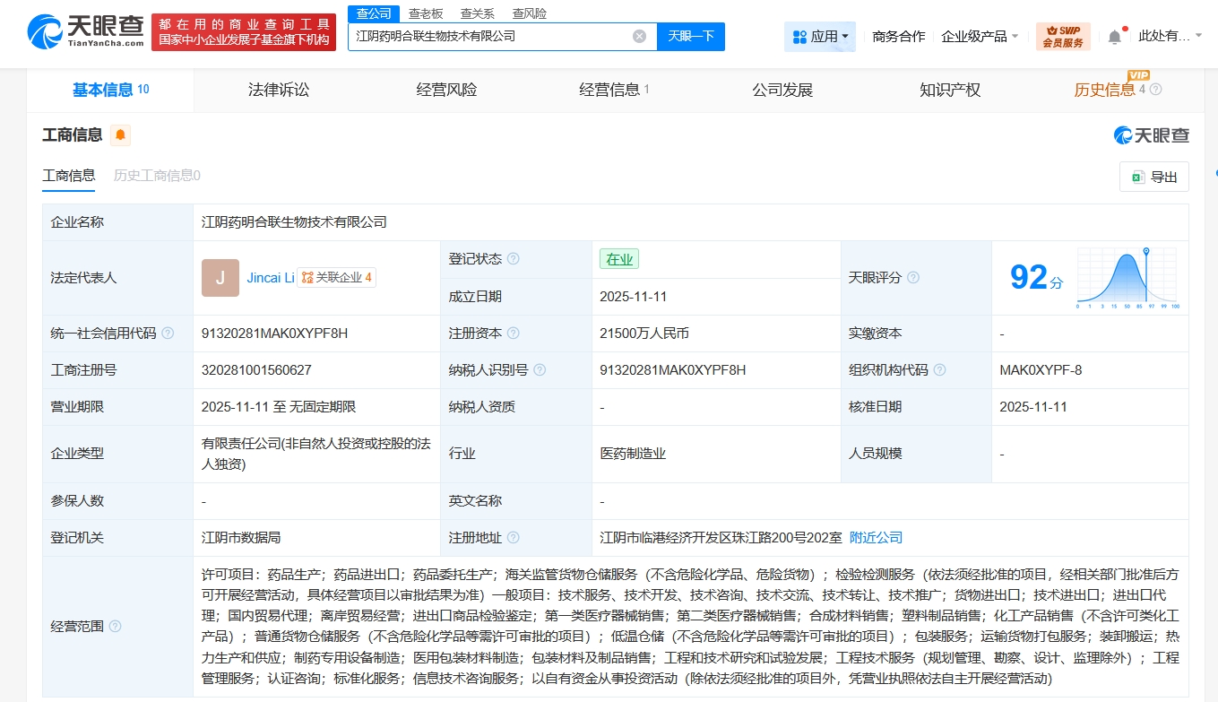Image resolution: width=1218 pixels, height=702 pixels.
Task: Click the bell icon next to 工商信息
Action: (x=120, y=134)
